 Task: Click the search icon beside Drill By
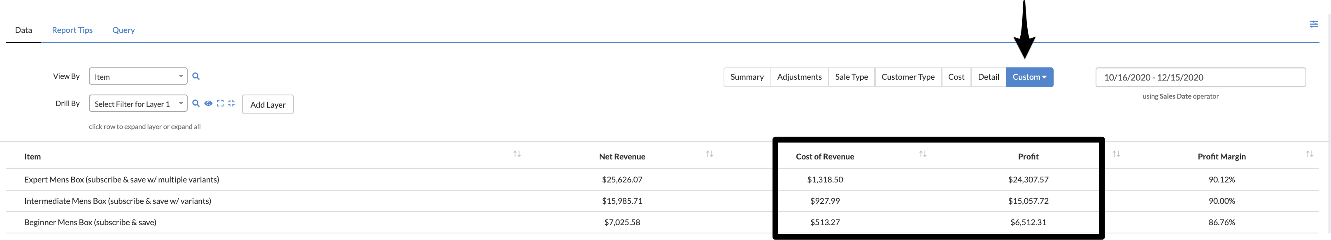196,103
